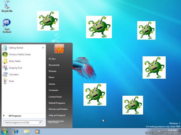Open the Recycle Bin desktop icon
The height and width of the screenshot is (135, 181).
(7, 6)
